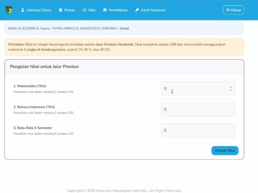The height and width of the screenshot is (193, 258).
Task: Click the 'Pengisian Nilai untuk Jalur Prestasi' heading
Action: click(x=44, y=67)
